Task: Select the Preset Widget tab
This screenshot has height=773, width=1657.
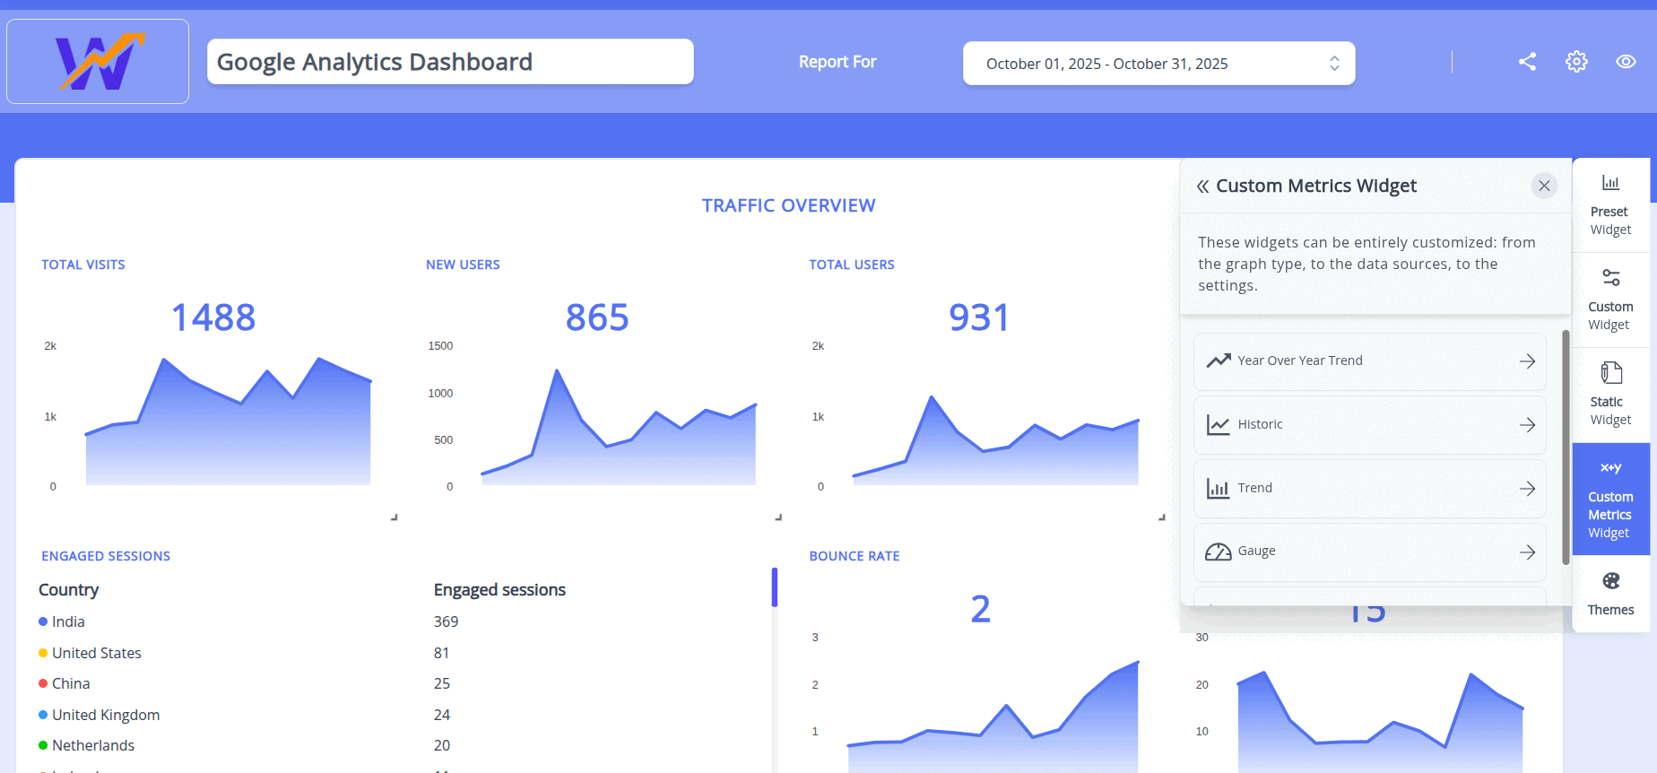Action: 1610,206
